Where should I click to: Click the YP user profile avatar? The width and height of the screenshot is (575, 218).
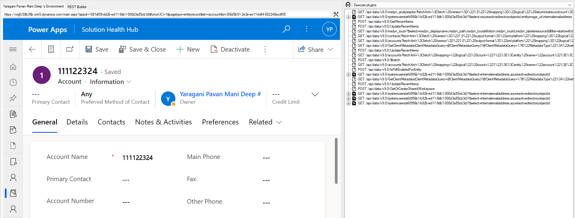(x=329, y=29)
